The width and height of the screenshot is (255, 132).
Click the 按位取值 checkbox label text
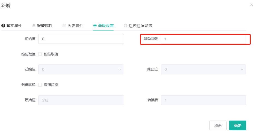pyautogui.click(x=51, y=54)
